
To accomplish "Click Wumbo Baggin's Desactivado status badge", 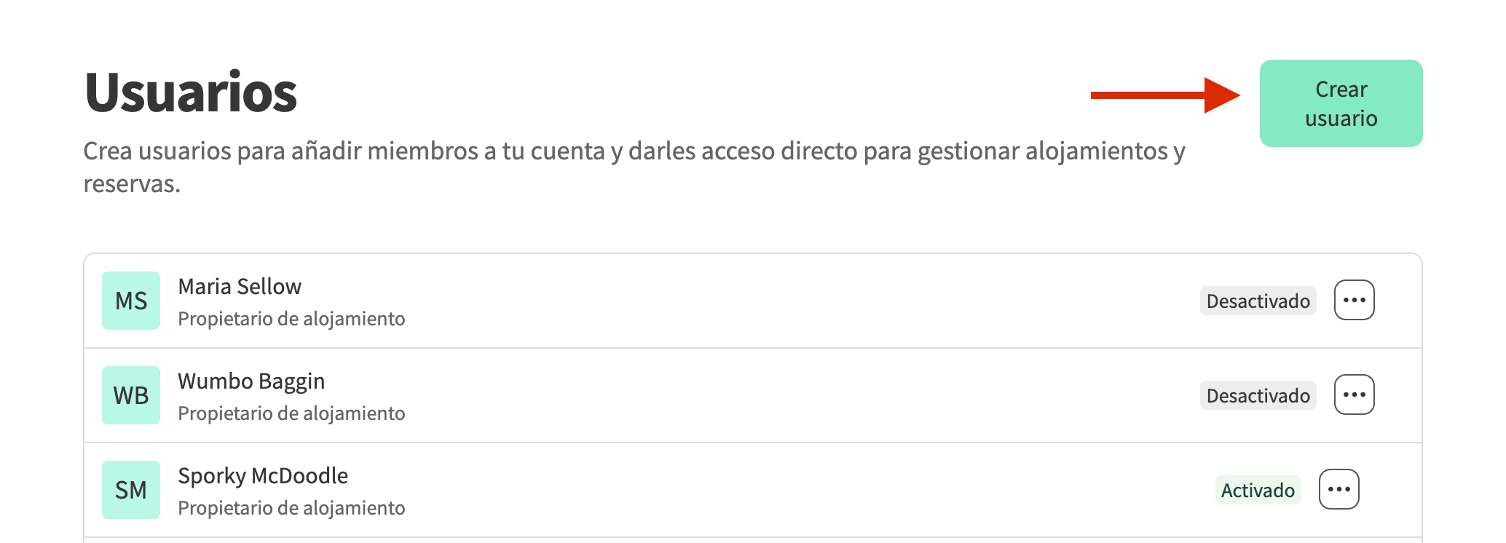I will [x=1258, y=395].
